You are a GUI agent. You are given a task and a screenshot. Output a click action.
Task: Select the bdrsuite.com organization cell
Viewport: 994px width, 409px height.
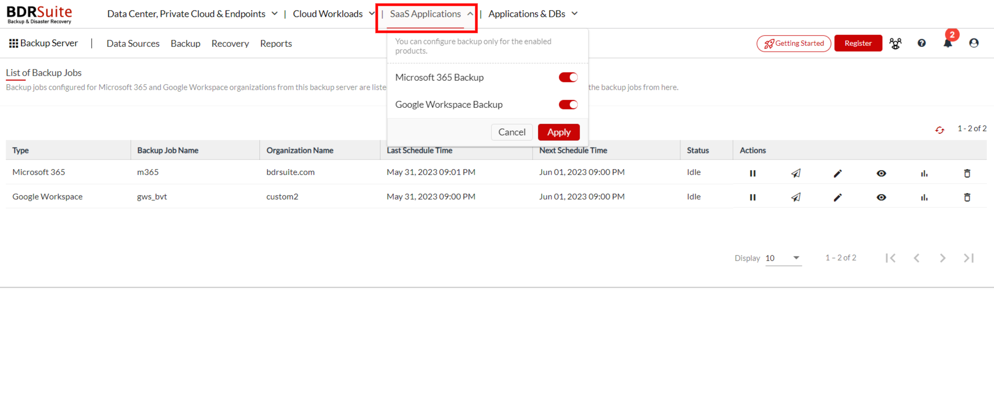[x=291, y=172]
